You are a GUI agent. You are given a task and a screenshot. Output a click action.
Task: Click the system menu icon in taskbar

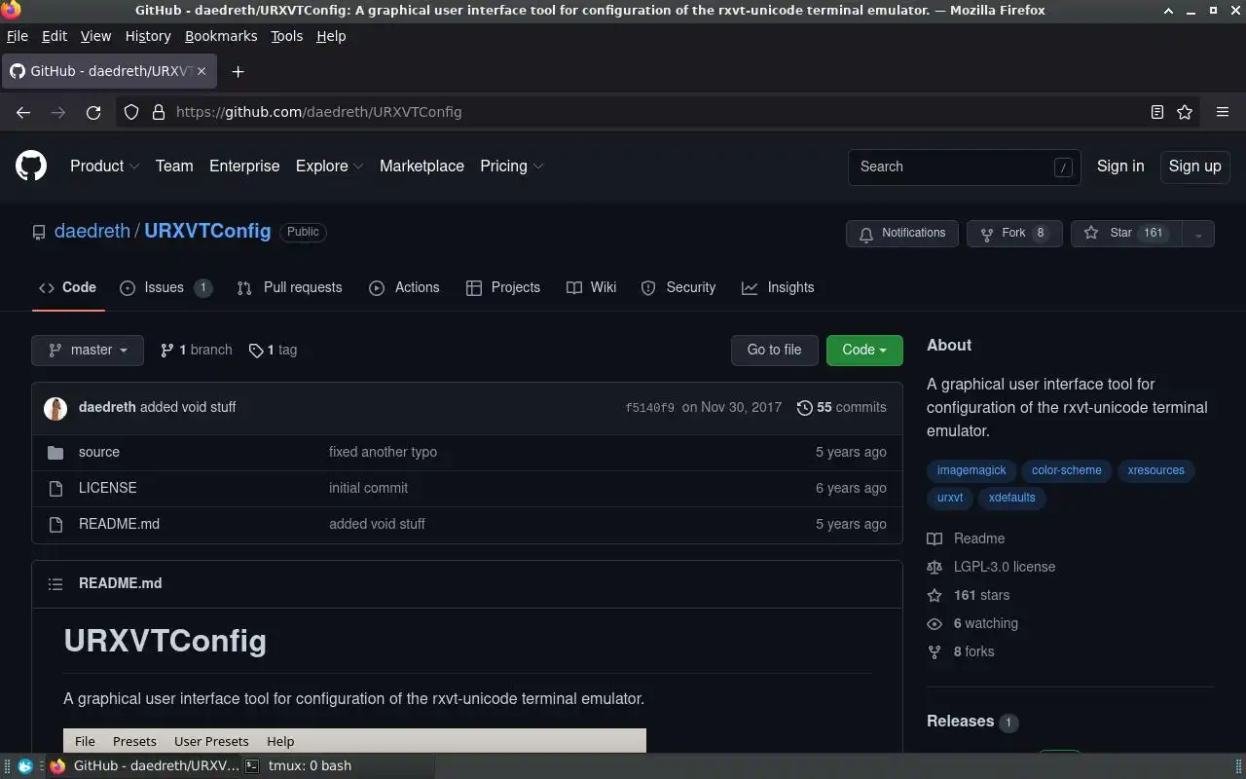pyautogui.click(x=25, y=765)
